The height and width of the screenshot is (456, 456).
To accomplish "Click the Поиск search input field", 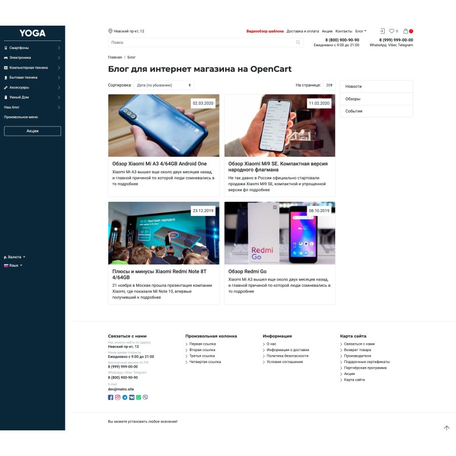I will pos(199,42).
